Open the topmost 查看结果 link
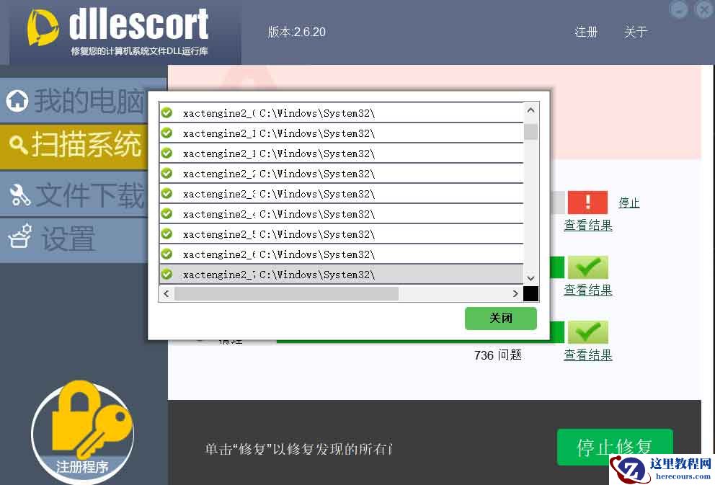 pos(587,225)
